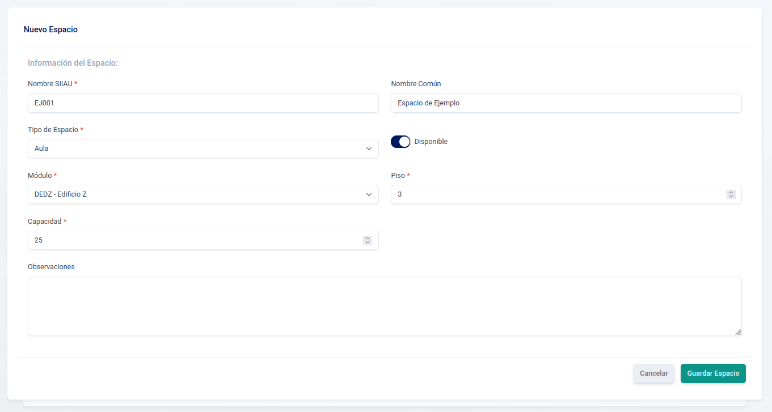Click the chevron arrow in the Aula selector

pos(368,148)
